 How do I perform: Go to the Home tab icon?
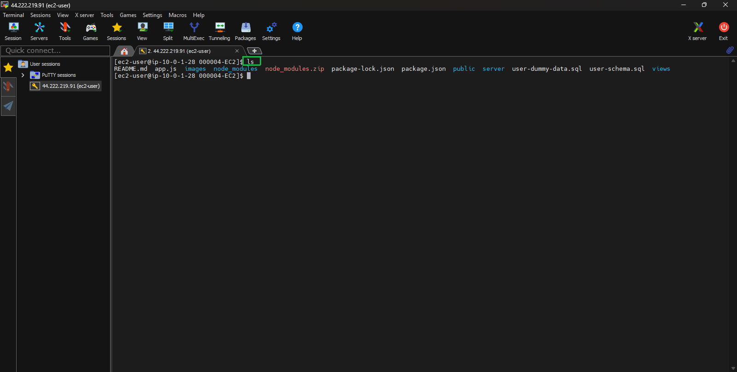(x=124, y=51)
